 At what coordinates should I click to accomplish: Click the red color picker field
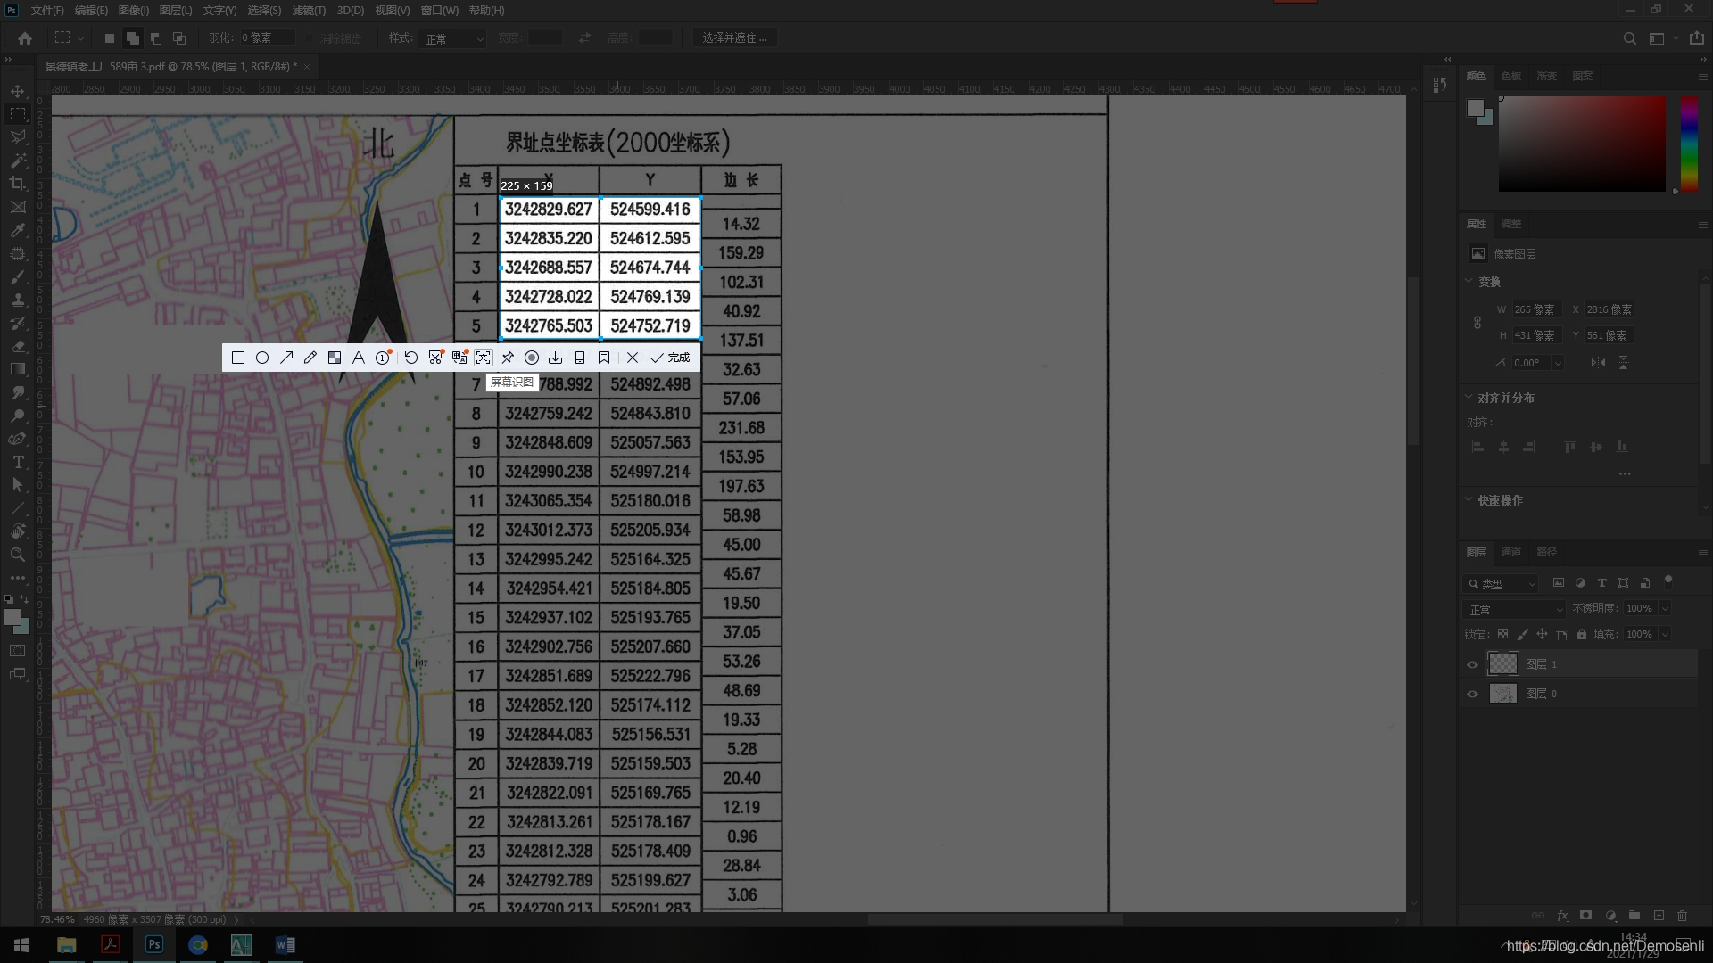pyautogui.click(x=1581, y=144)
